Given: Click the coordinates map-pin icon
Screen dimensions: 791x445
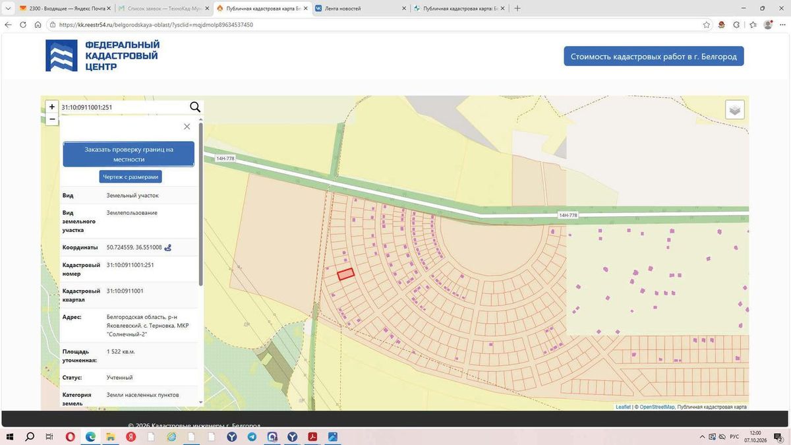Looking at the screenshot, I should point(167,248).
